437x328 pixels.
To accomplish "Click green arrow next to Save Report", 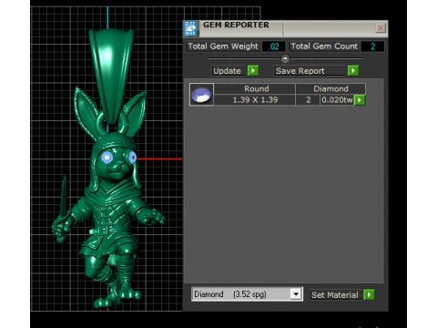I will (353, 70).
